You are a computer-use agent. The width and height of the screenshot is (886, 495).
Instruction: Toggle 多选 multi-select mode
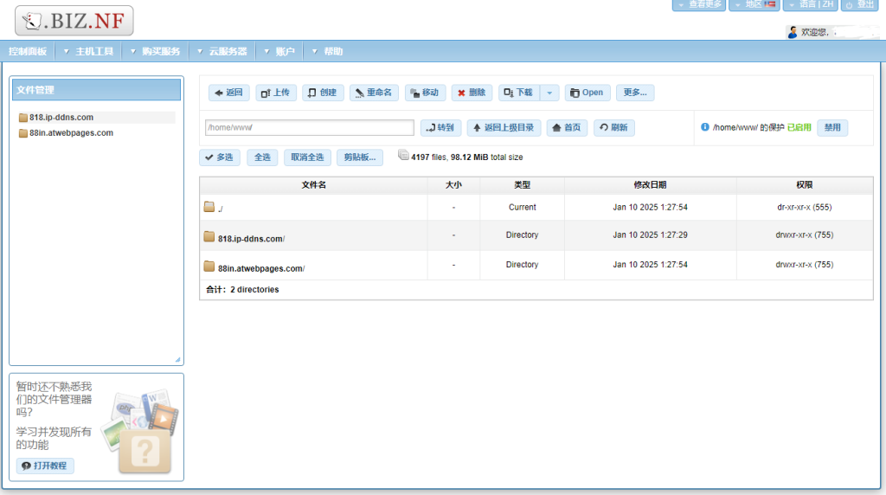220,157
